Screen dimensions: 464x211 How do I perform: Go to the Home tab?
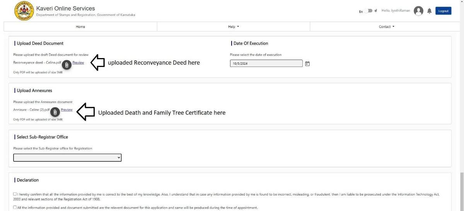click(x=80, y=27)
